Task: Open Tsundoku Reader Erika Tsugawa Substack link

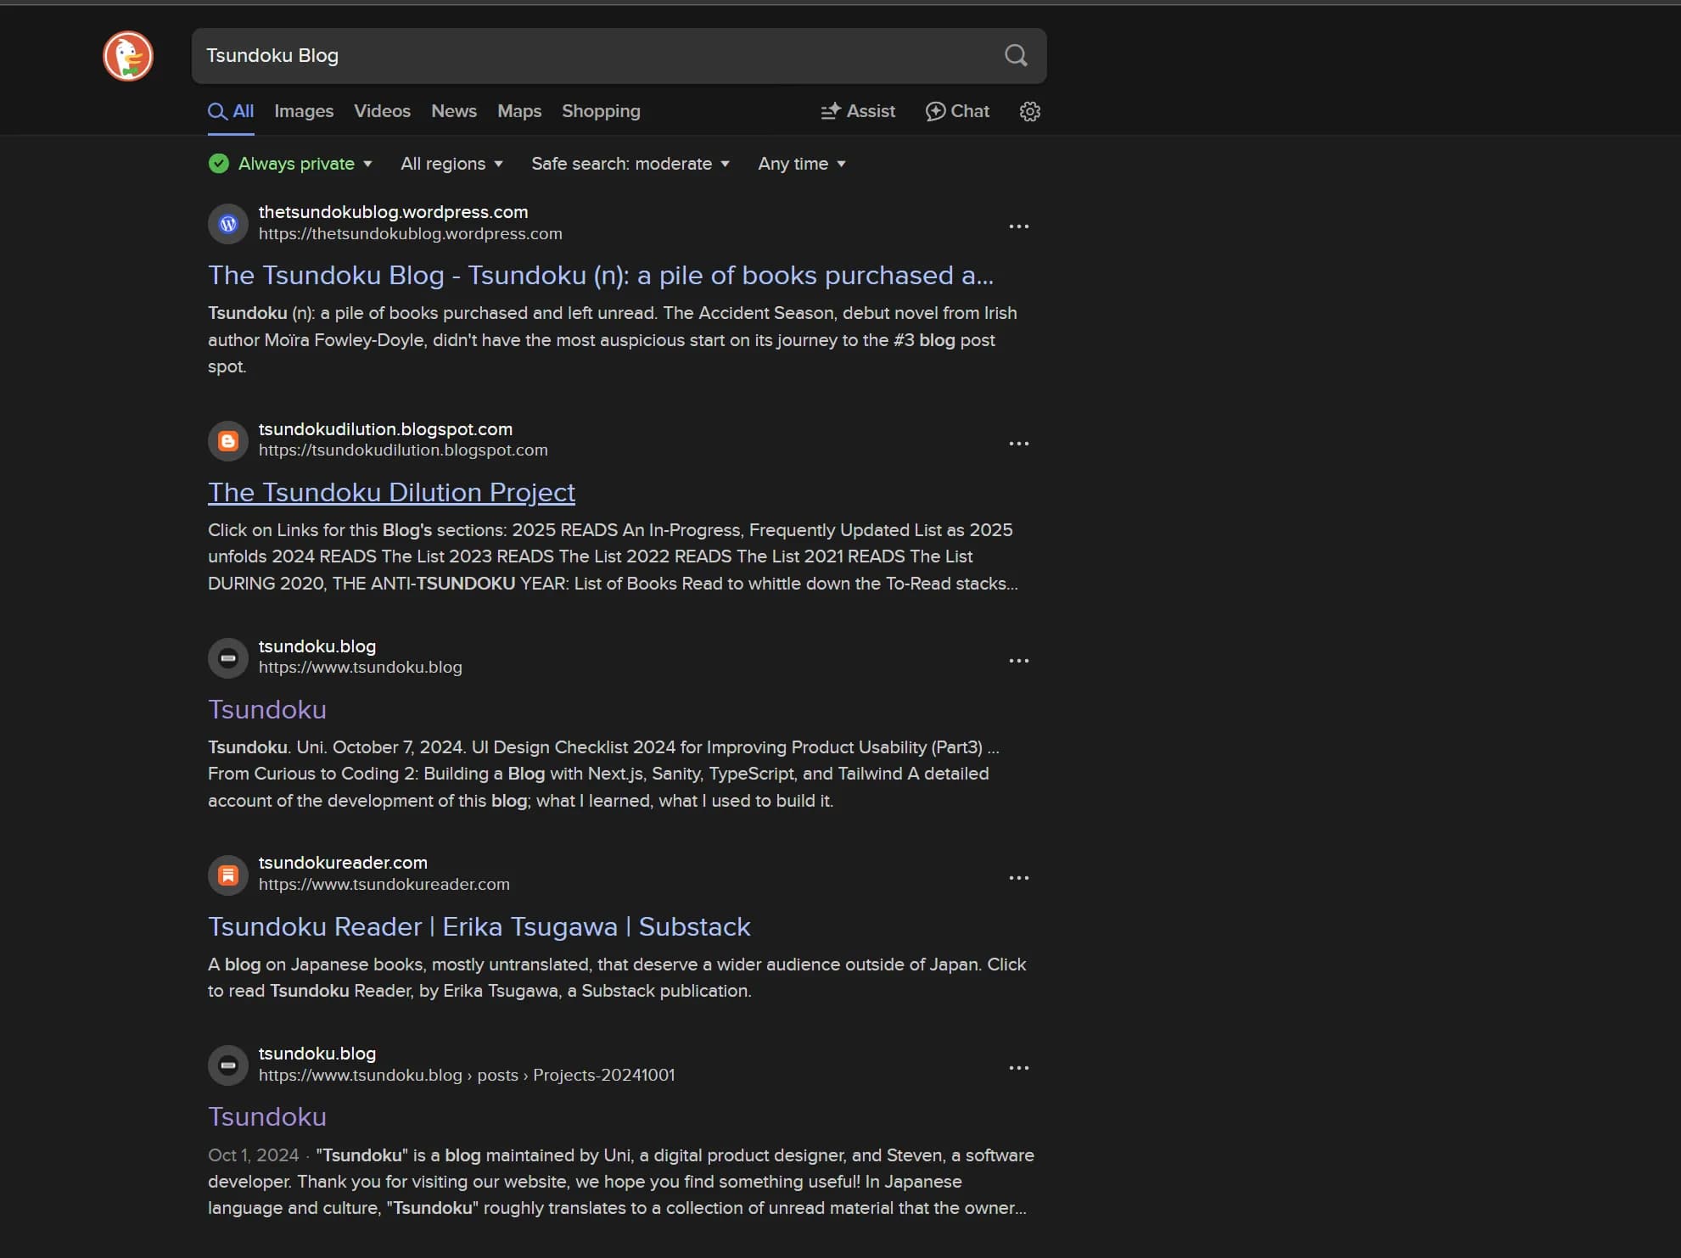Action: 479,927
